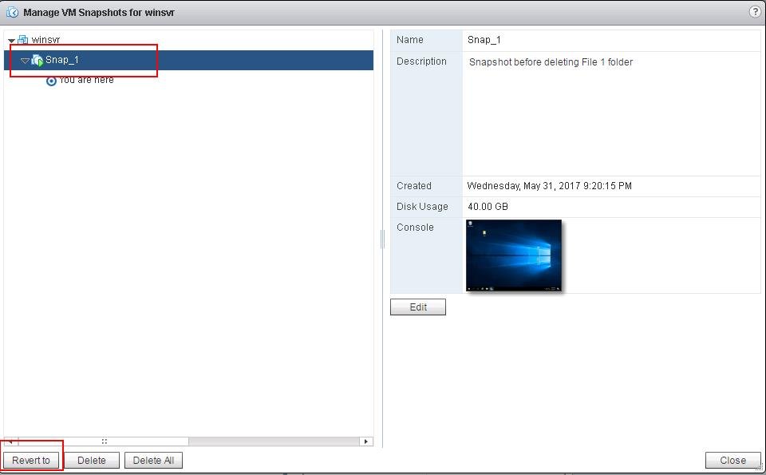The width and height of the screenshot is (766, 475).
Task: Collapse the winsvr tree node
Action: click(11, 41)
